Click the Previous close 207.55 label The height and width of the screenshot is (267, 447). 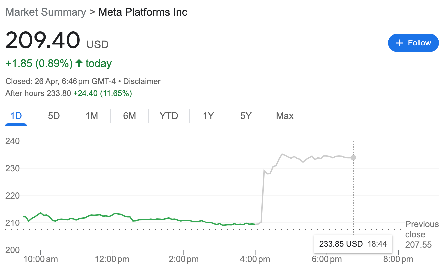[x=422, y=235]
